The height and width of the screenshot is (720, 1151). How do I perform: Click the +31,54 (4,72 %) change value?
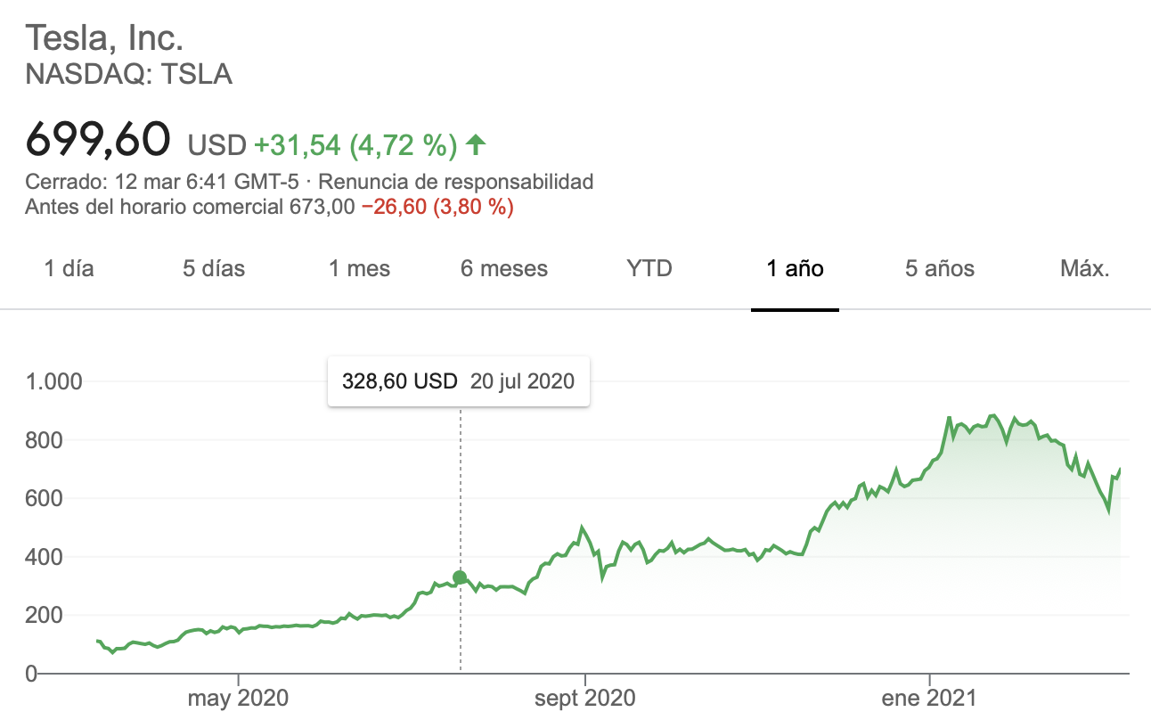pos(355,143)
